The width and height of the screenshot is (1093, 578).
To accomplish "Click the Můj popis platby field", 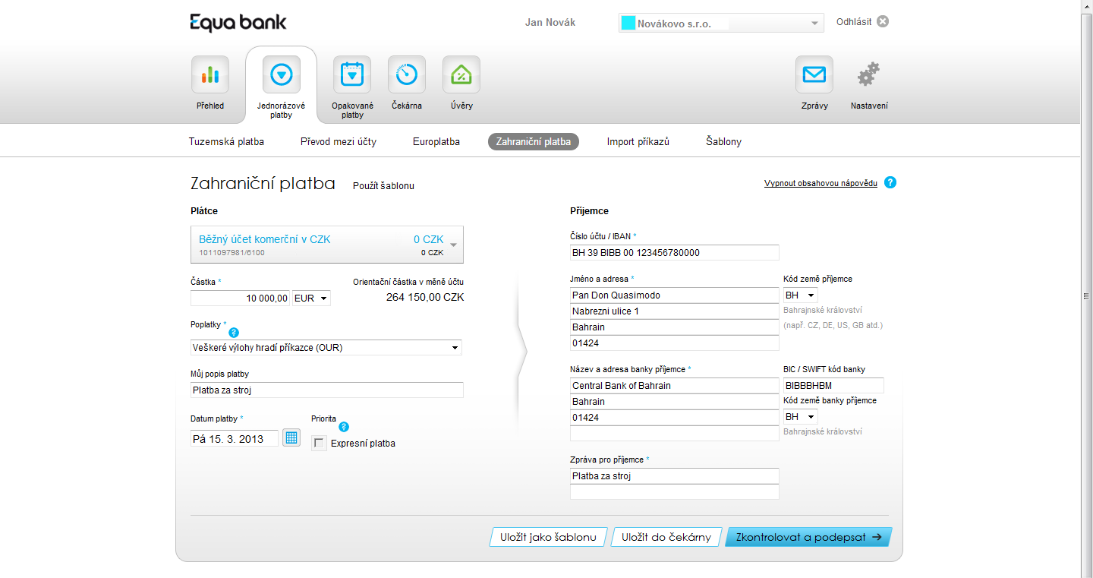I will click(x=326, y=390).
